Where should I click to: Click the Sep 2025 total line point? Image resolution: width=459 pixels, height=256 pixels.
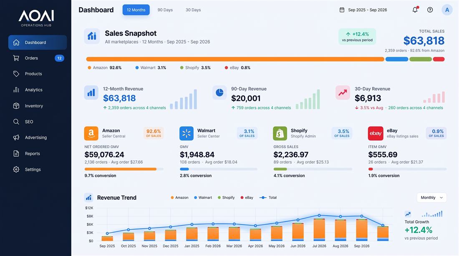pyautogui.click(x=107, y=233)
